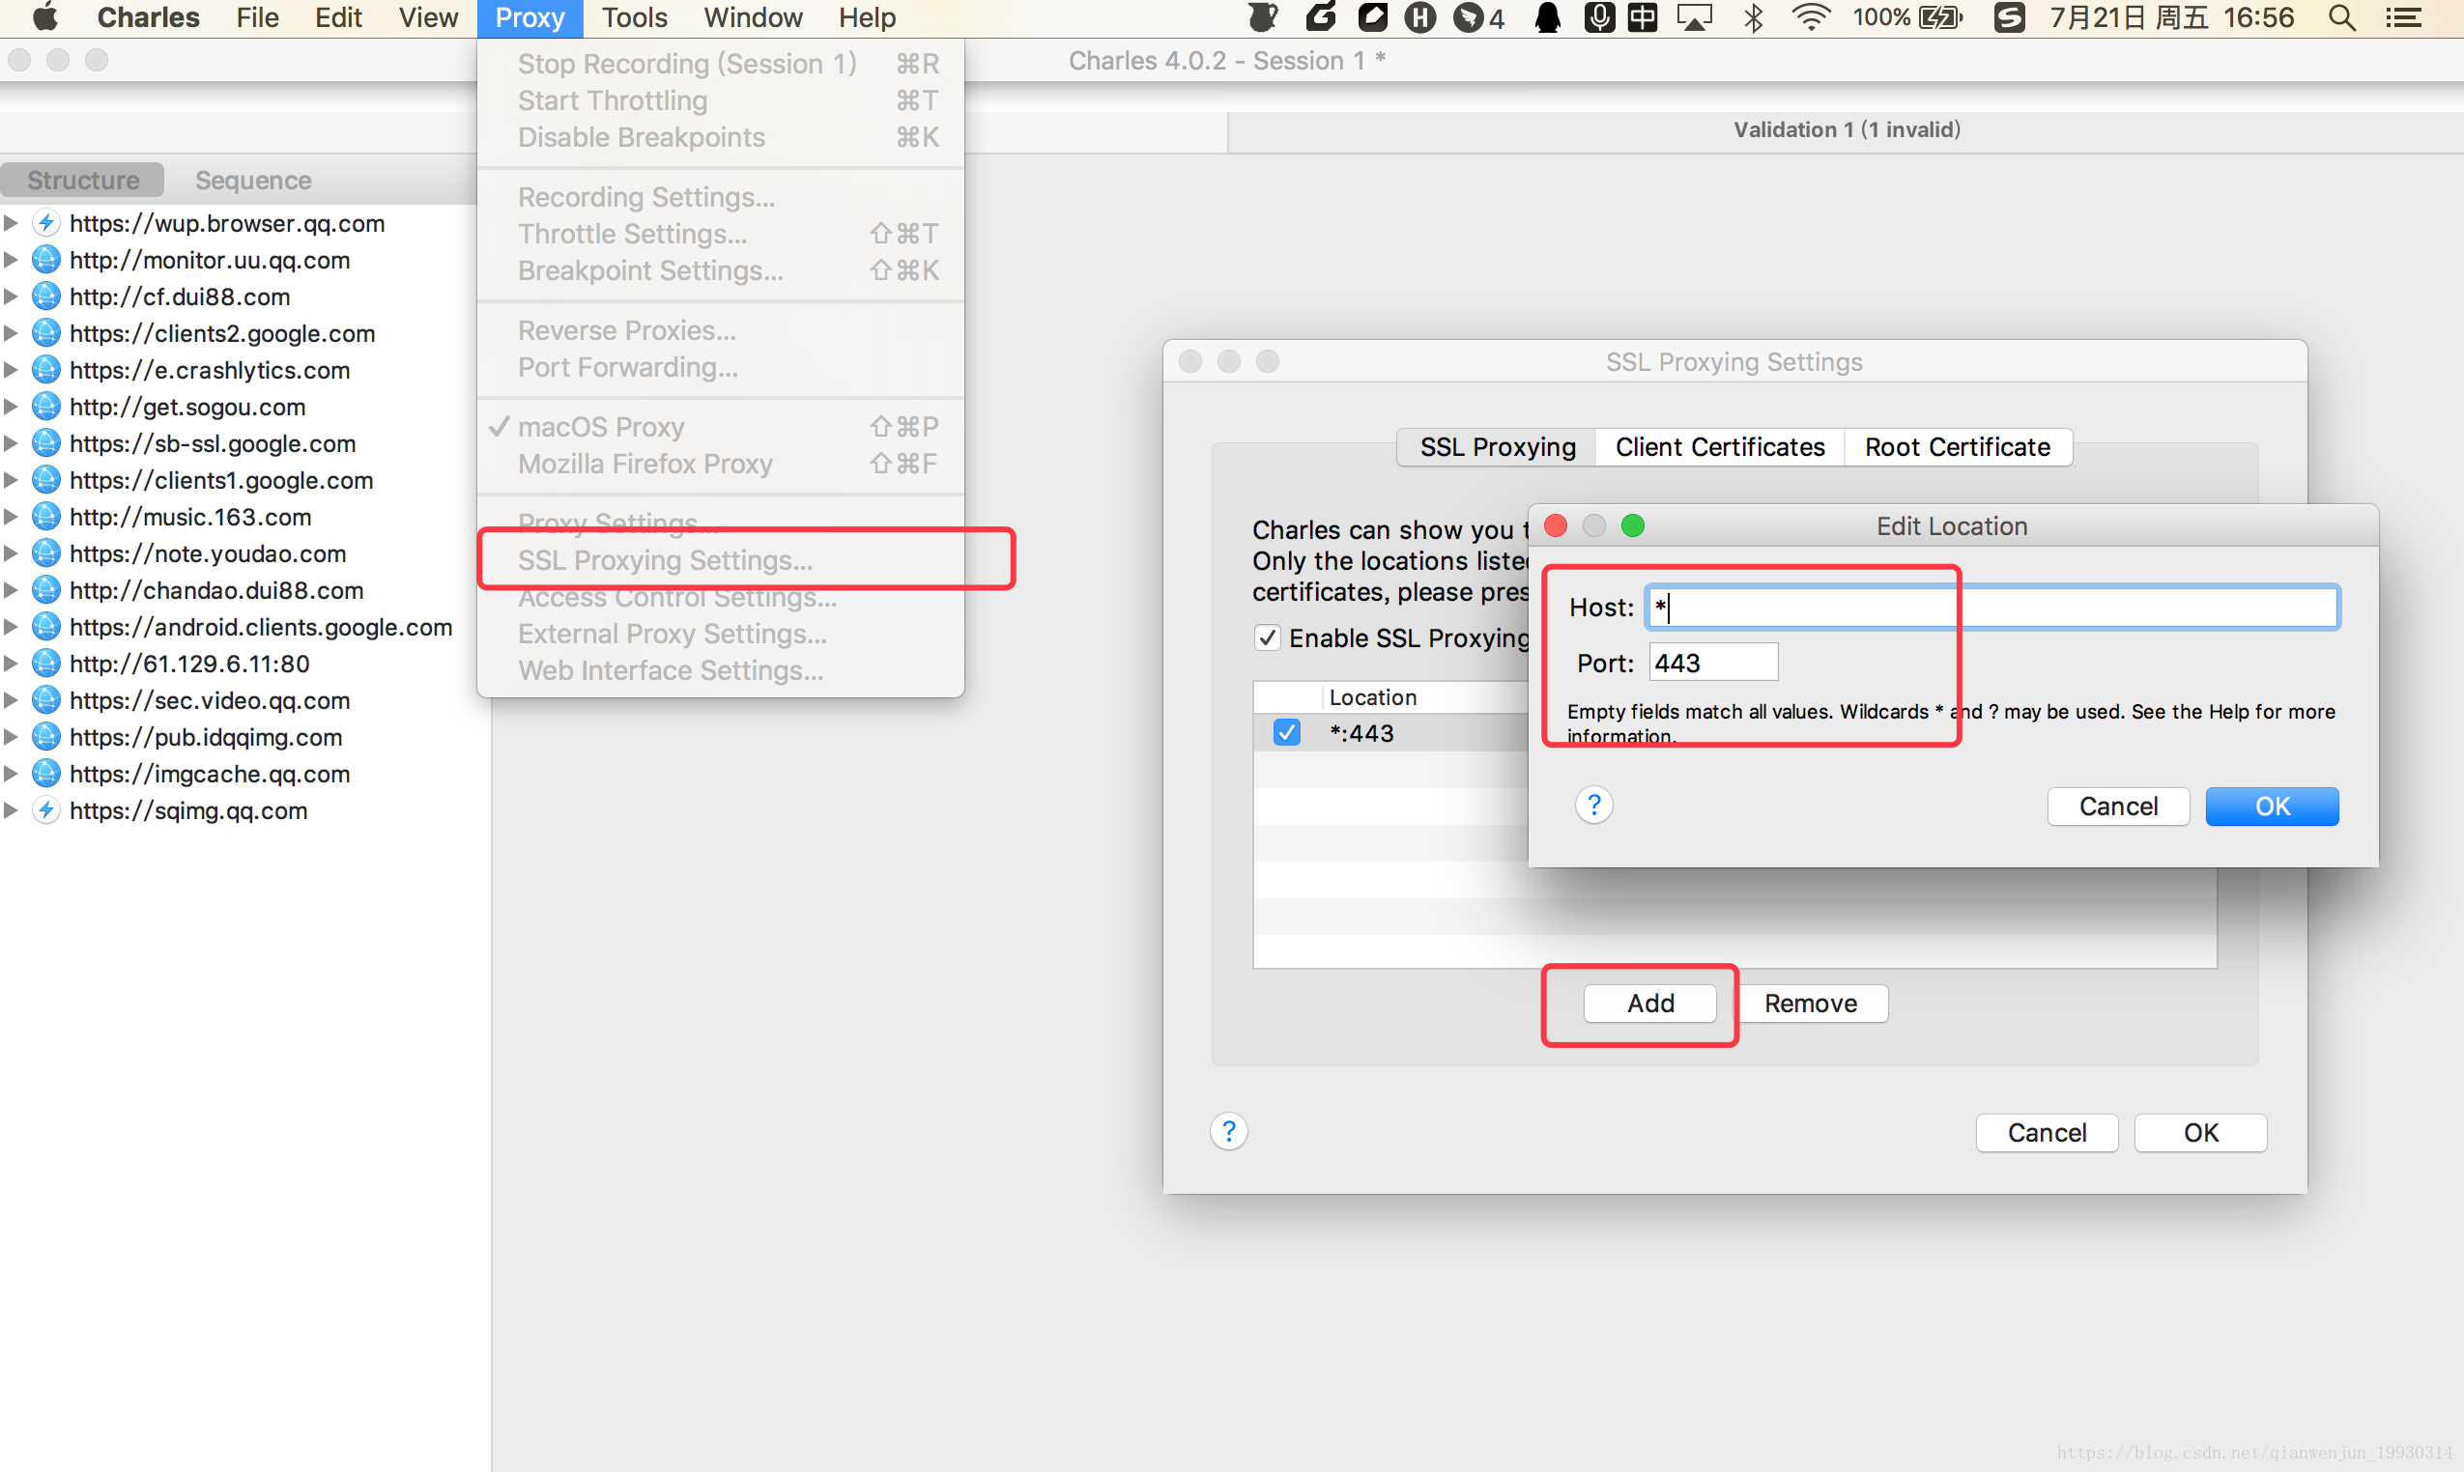Click the globe icon beside get.sogou.com
Screen dimensions: 2464x1472
tap(45, 407)
